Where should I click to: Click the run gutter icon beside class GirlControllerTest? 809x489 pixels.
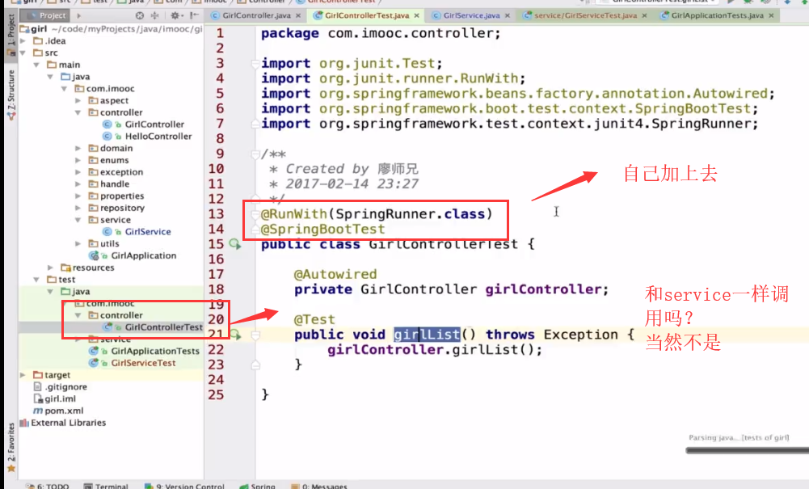[x=235, y=244]
